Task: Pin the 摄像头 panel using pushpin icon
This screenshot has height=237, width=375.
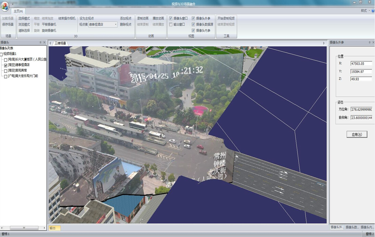Action: click(x=40, y=42)
